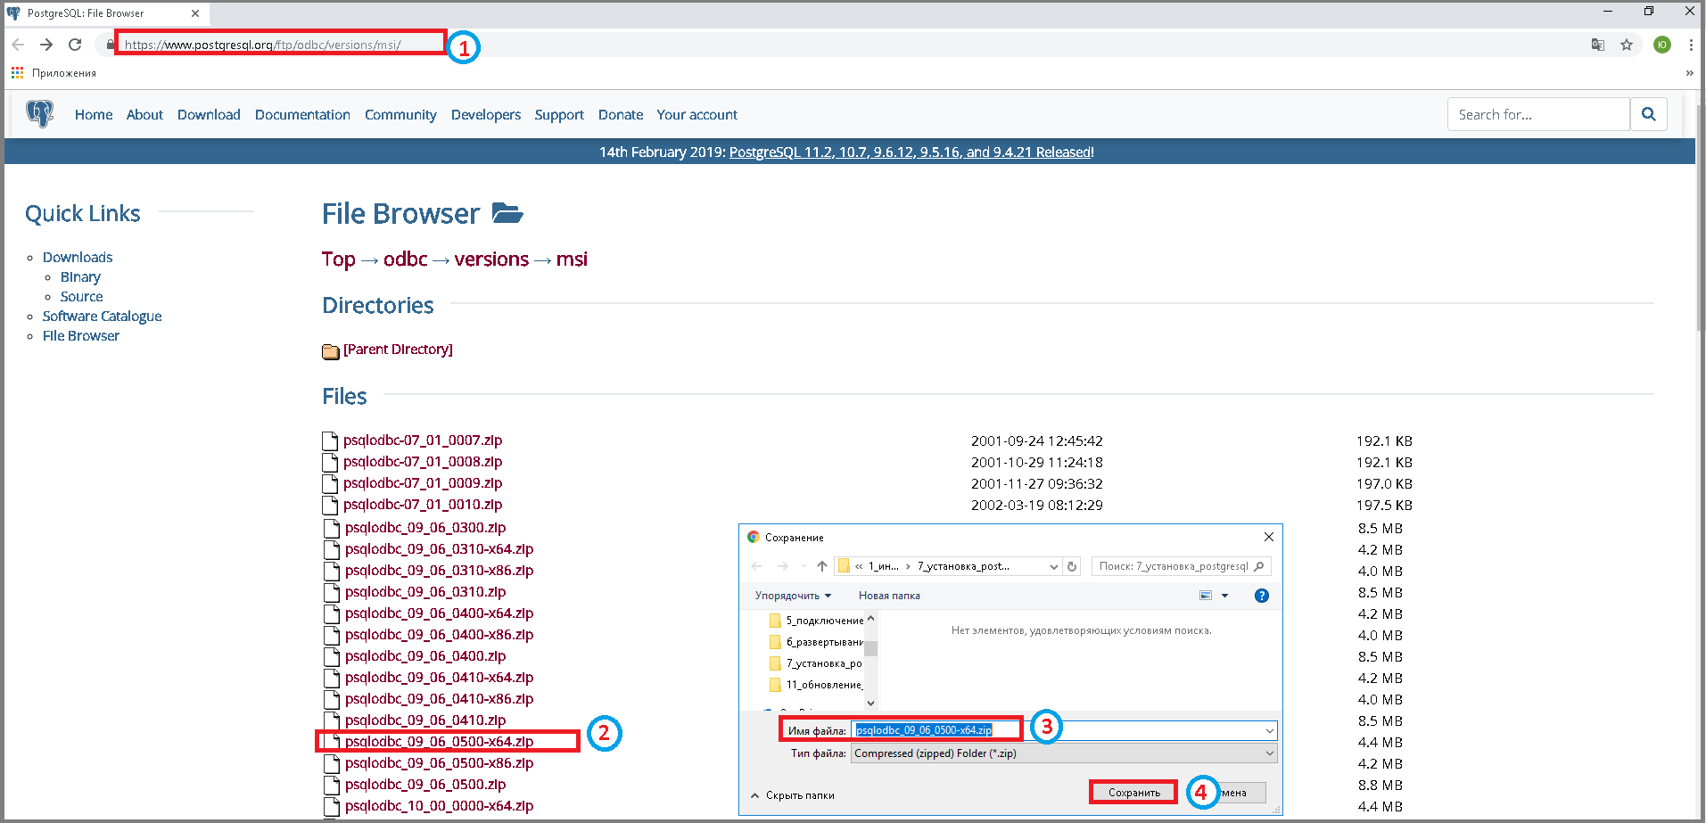Open the About menu item
Image resolution: width=1706 pixels, height=823 pixels.
tap(144, 114)
